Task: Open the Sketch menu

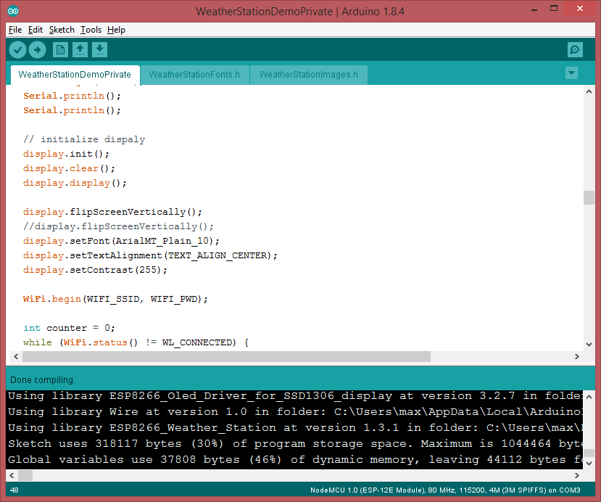Action: point(62,30)
